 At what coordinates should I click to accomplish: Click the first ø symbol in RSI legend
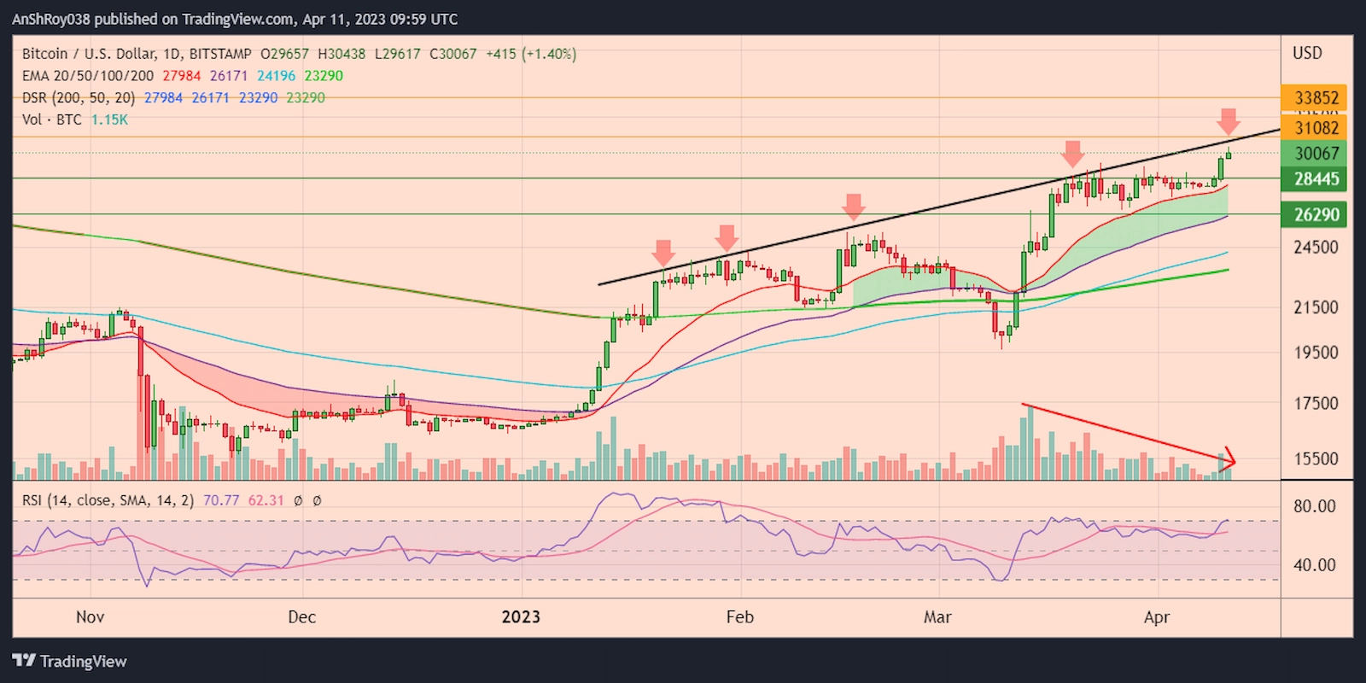point(298,500)
